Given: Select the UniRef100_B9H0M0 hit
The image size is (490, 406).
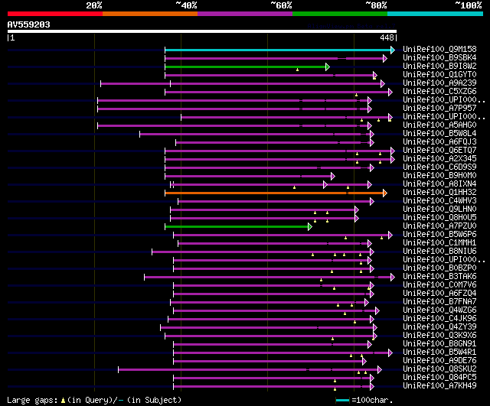Looking at the screenshot, I should (439, 176).
